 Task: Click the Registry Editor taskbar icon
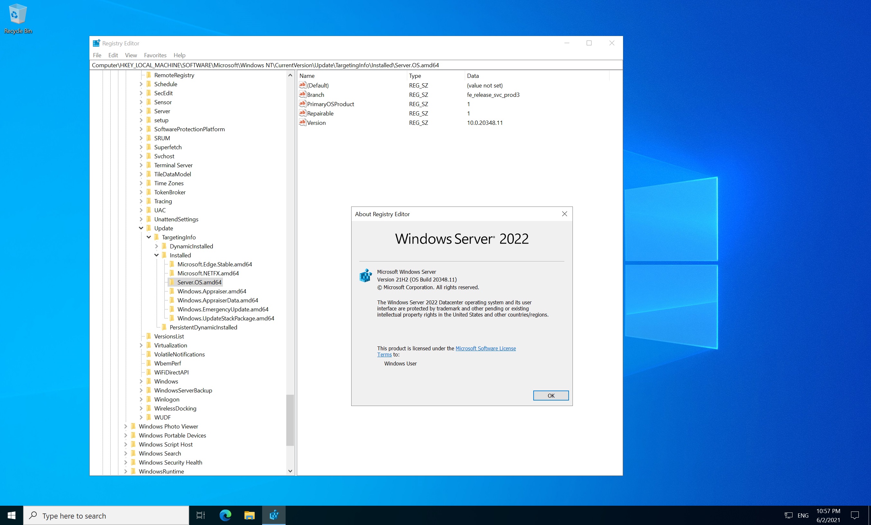[x=274, y=515]
